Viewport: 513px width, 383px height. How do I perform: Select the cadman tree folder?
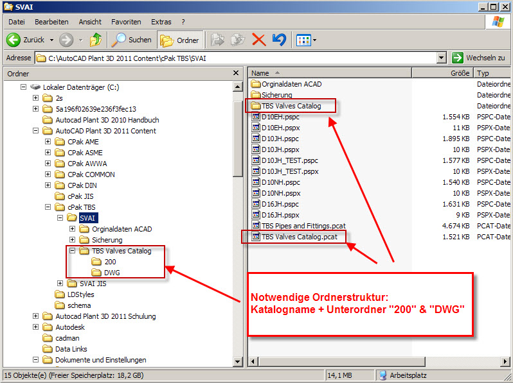[x=61, y=338]
